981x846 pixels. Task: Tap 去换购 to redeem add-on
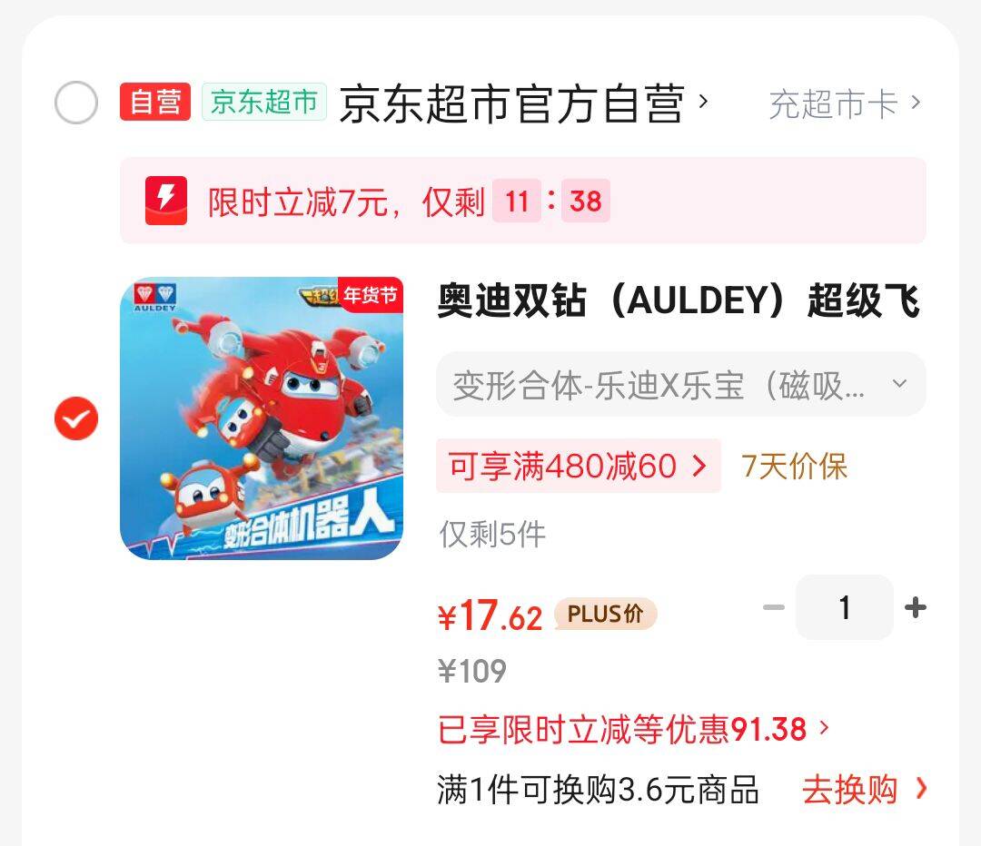click(x=864, y=790)
